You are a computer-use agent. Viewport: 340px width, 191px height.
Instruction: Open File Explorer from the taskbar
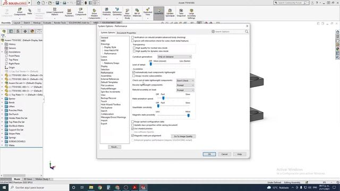point(91,187)
